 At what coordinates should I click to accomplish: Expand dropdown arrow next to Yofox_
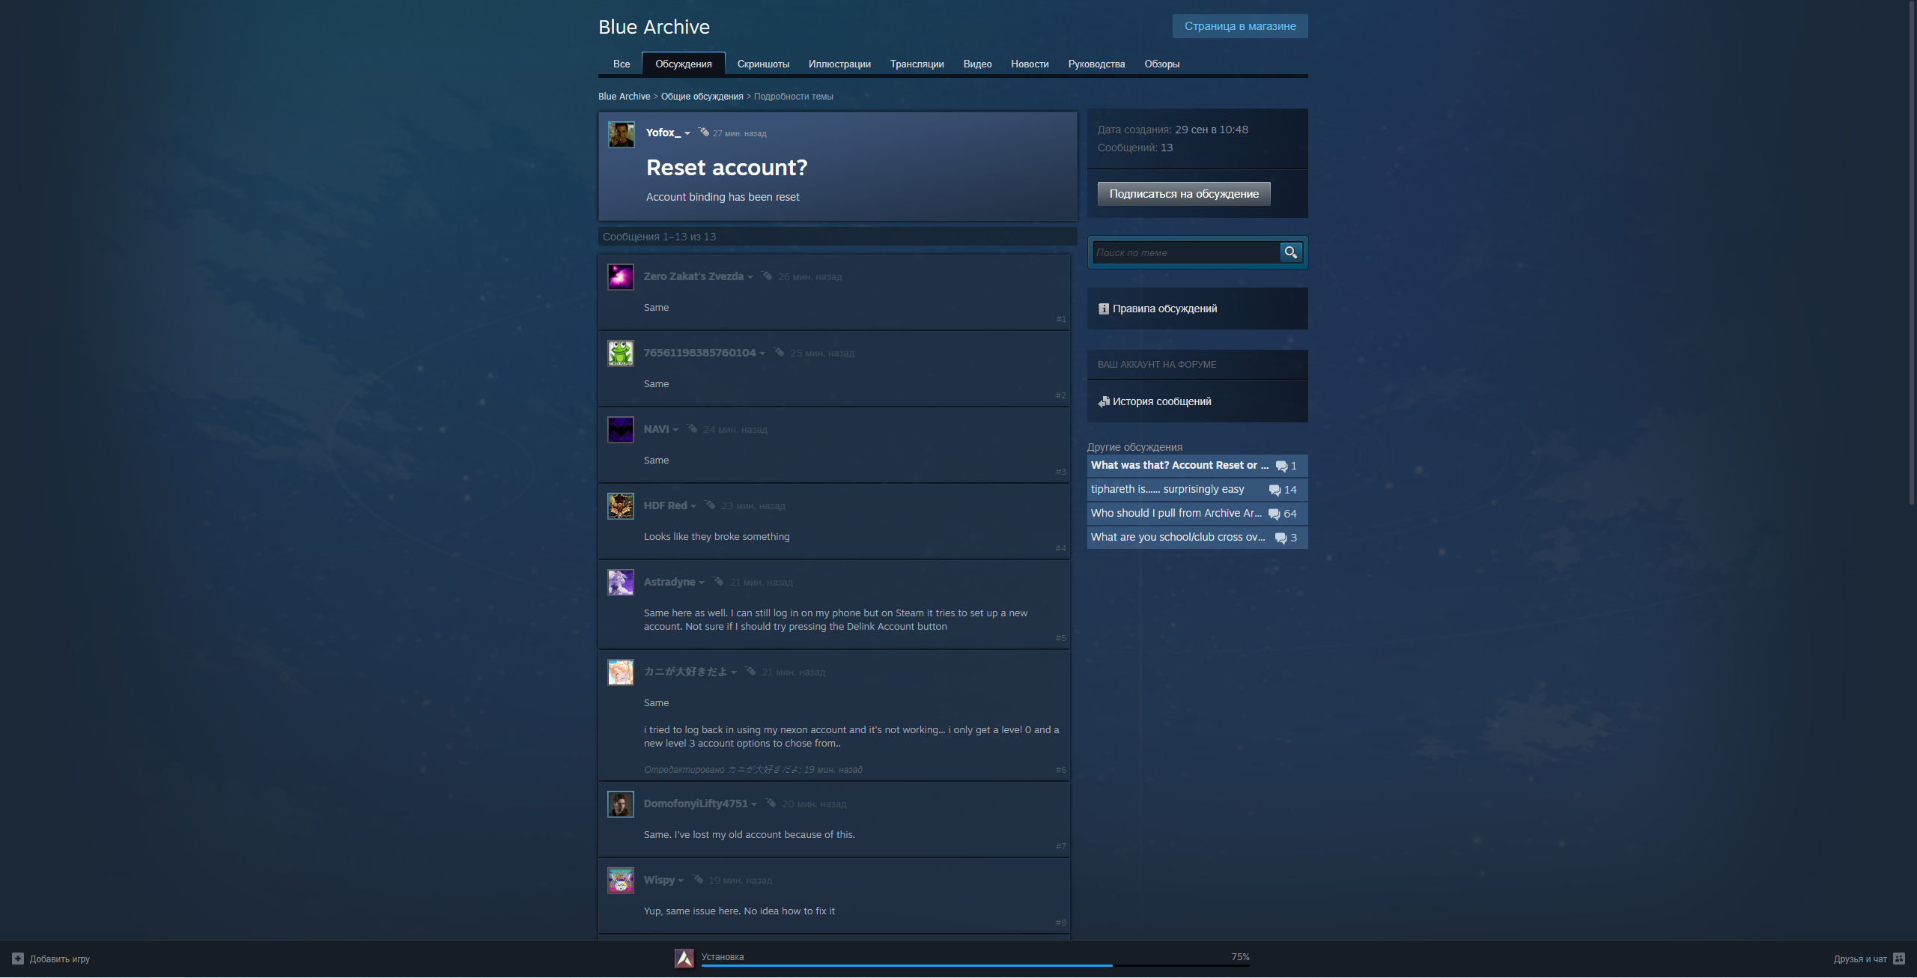pos(687,133)
